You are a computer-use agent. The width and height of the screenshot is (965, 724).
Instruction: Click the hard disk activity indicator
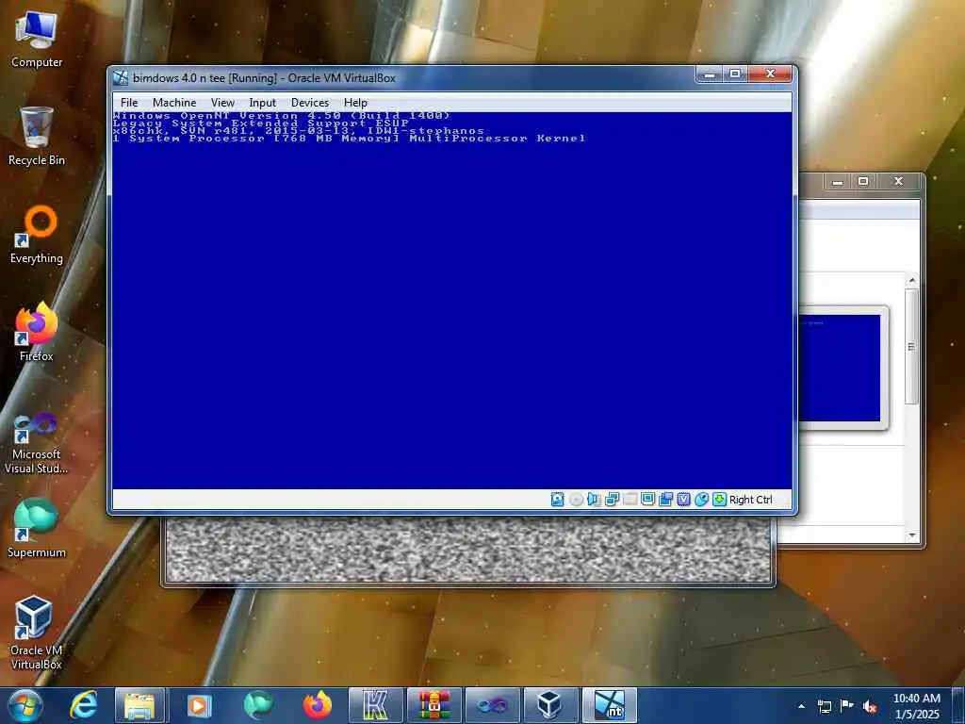[558, 500]
